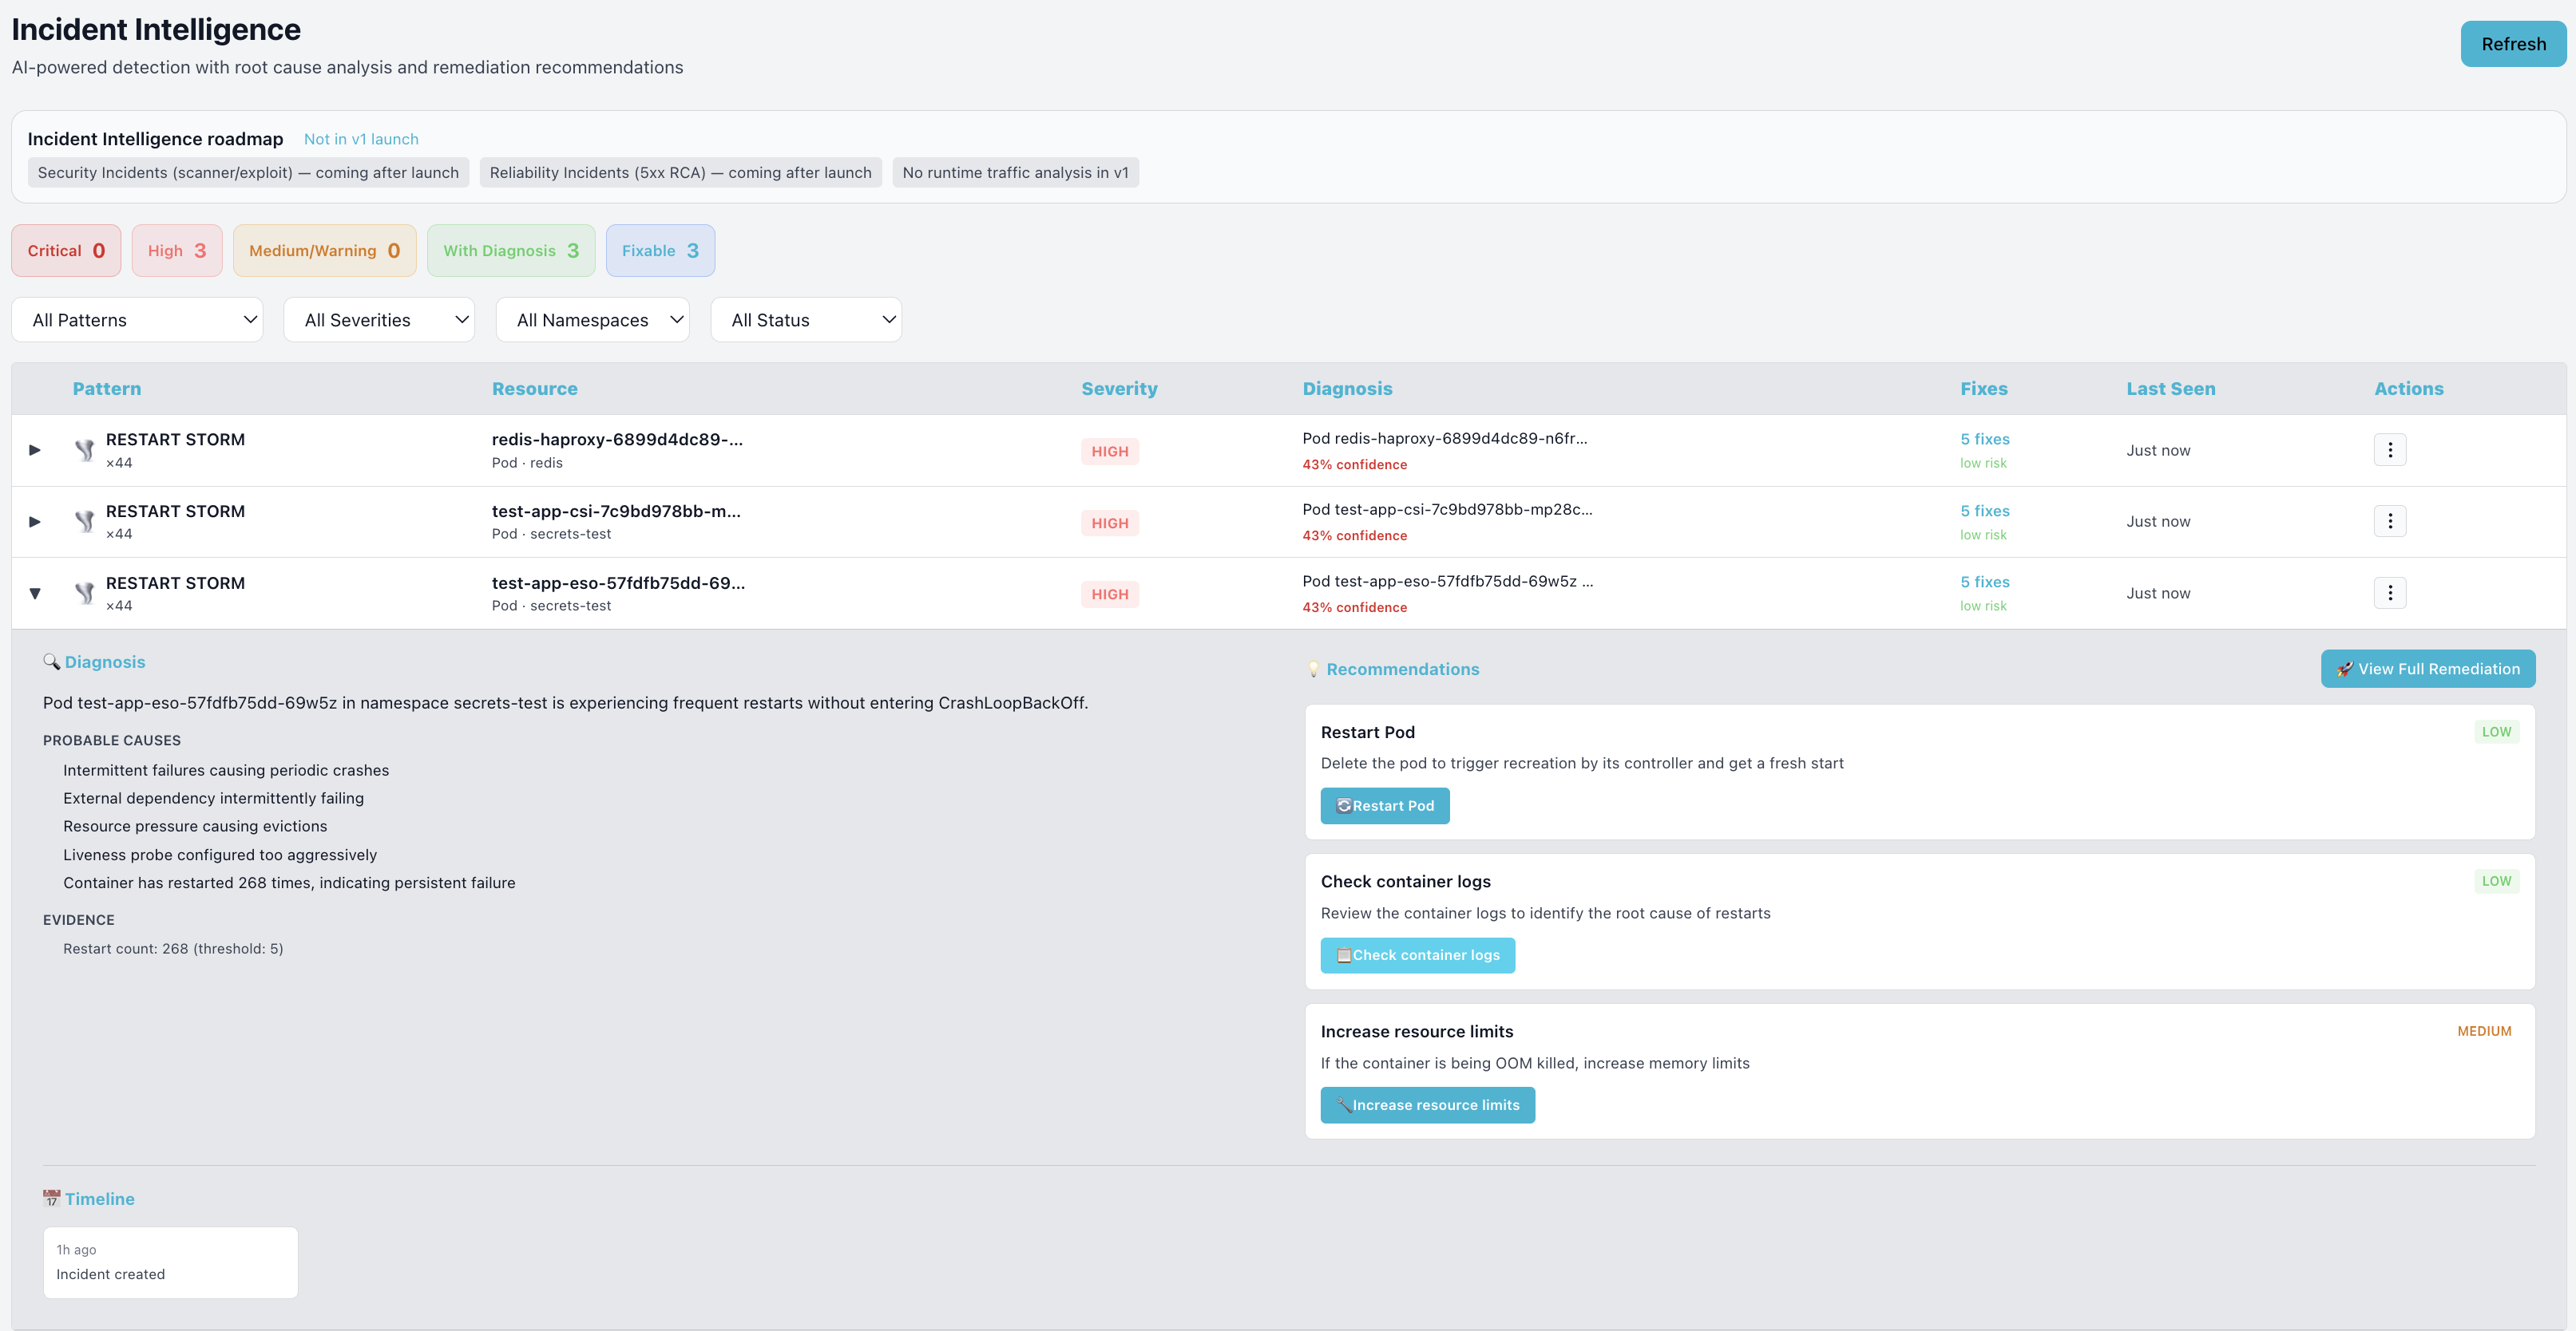Open the All Namespaces dropdown
Viewport: 2576px width, 1331px height.
[x=592, y=318]
